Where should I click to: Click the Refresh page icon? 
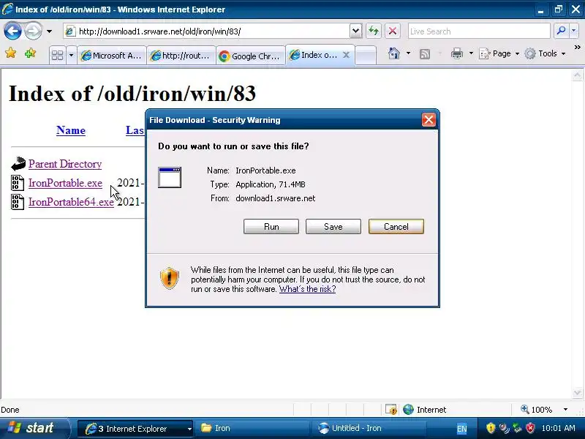374,31
